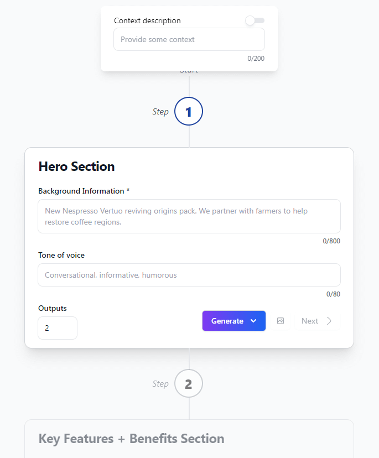379x458 pixels.
Task: Click the 0/800 character counter
Action: click(333, 241)
